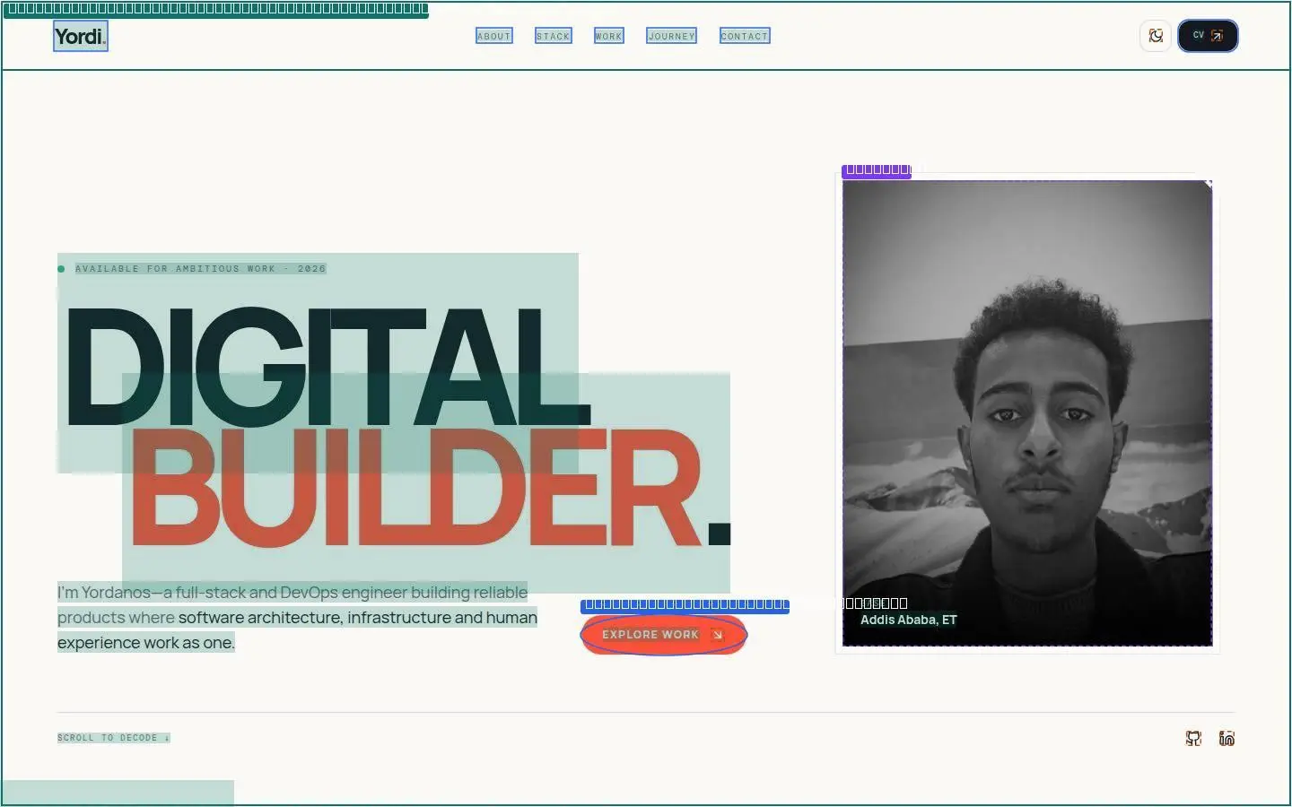1292x807 pixels.
Task: Click the Addis Ababa, ET caption
Action: tap(909, 620)
